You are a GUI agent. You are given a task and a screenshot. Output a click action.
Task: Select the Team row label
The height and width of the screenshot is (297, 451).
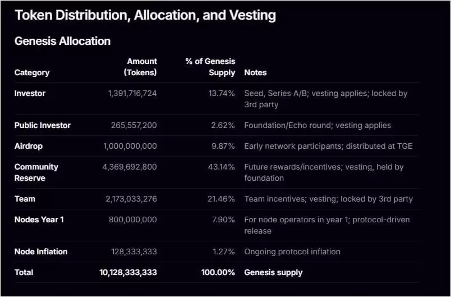click(25, 199)
